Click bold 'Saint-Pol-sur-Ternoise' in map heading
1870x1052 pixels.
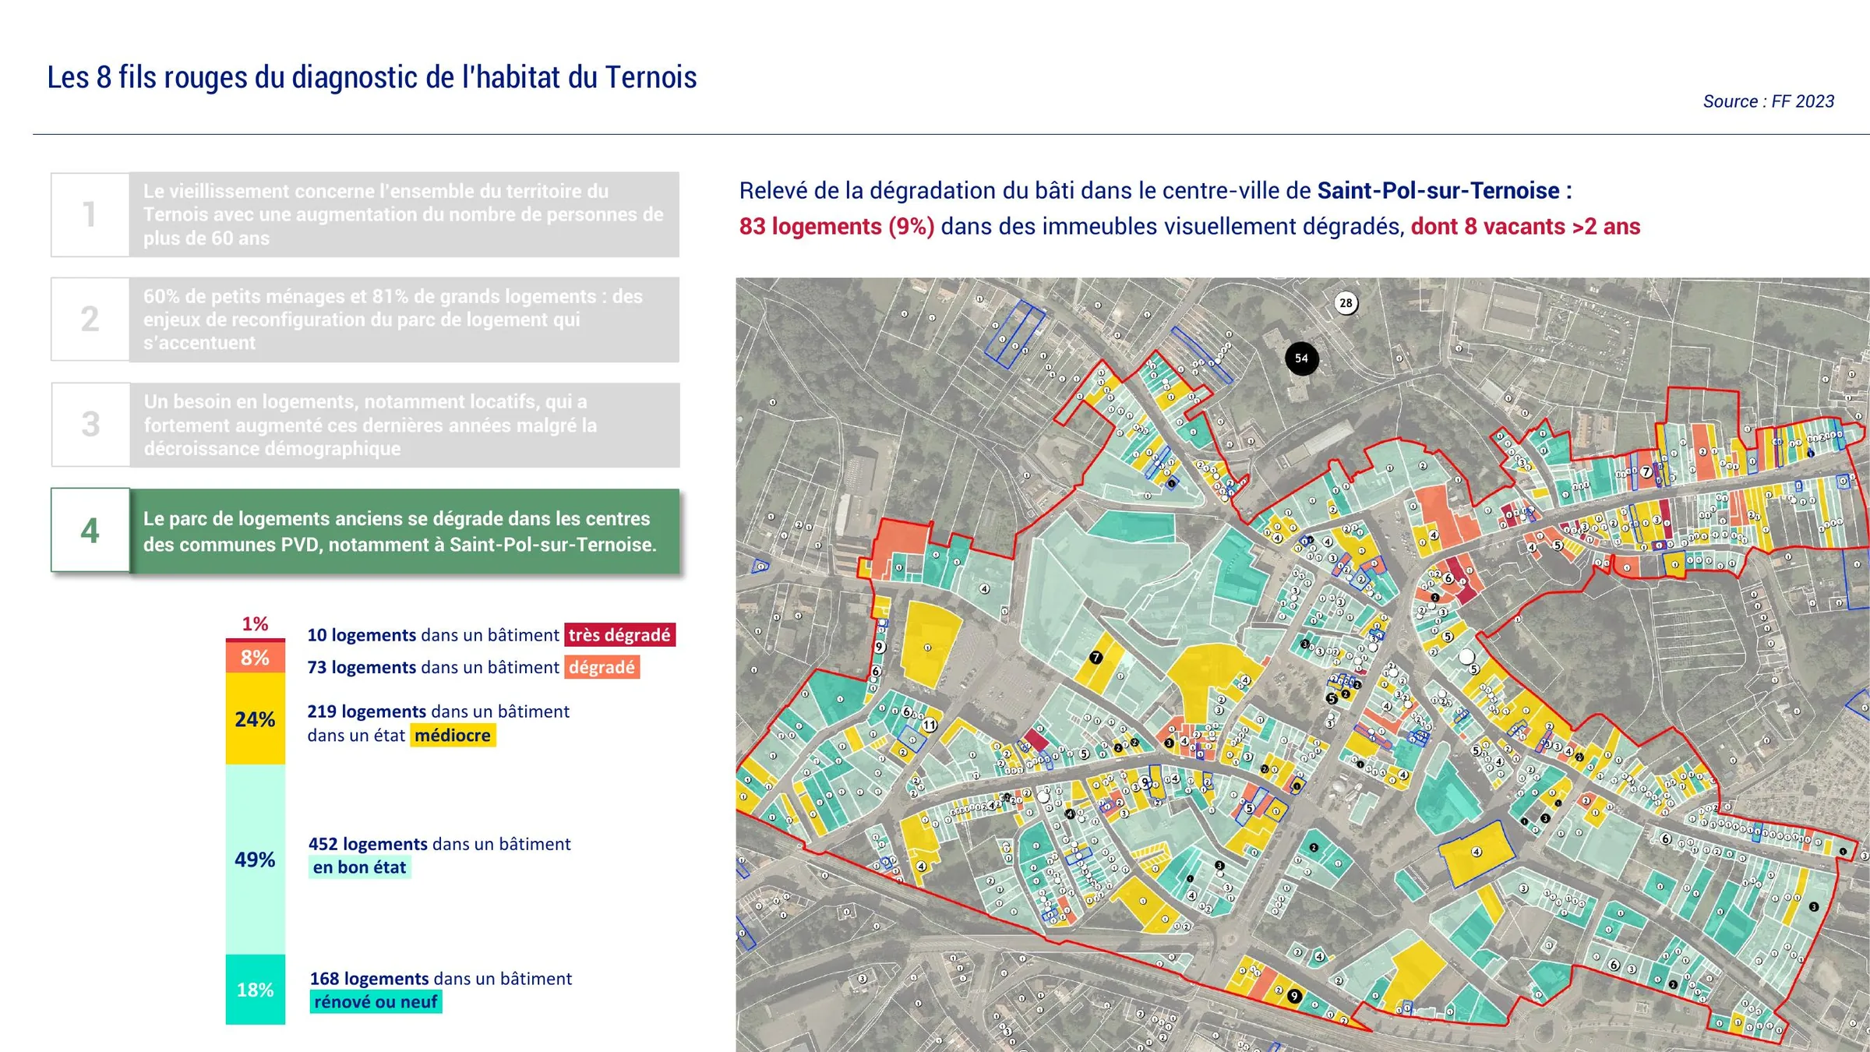(1438, 190)
